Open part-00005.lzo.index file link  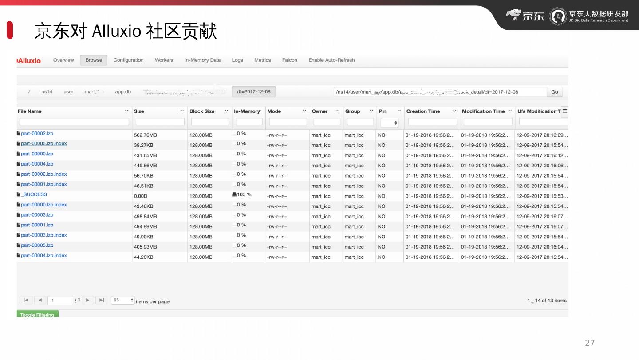coord(44,144)
